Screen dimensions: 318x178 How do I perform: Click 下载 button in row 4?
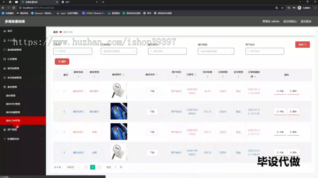tap(152, 153)
